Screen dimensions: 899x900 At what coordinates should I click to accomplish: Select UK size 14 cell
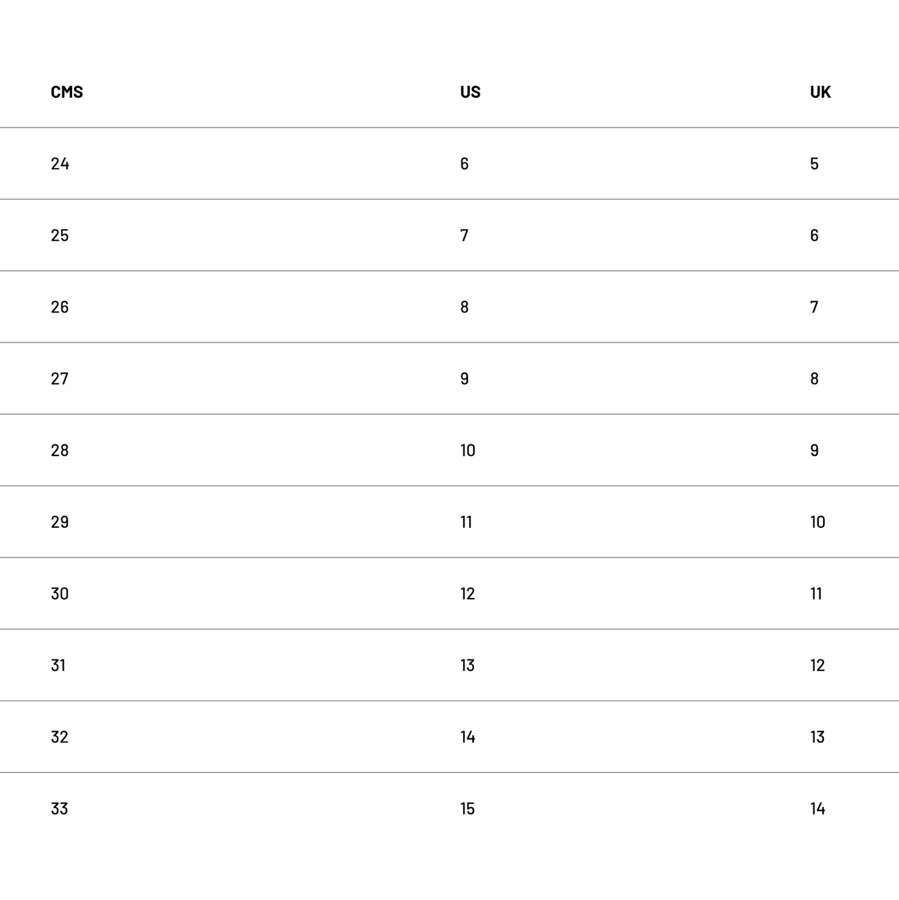(x=817, y=809)
